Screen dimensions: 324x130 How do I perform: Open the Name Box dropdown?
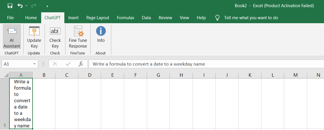[35, 64]
